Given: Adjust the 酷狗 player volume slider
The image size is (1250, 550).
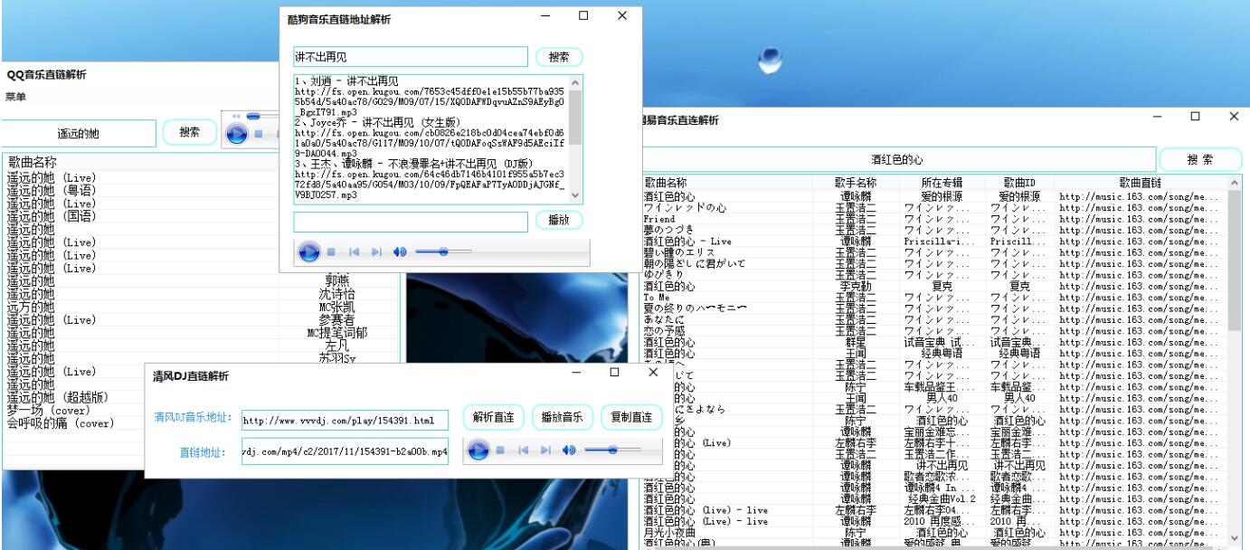Looking at the screenshot, I should tap(443, 251).
